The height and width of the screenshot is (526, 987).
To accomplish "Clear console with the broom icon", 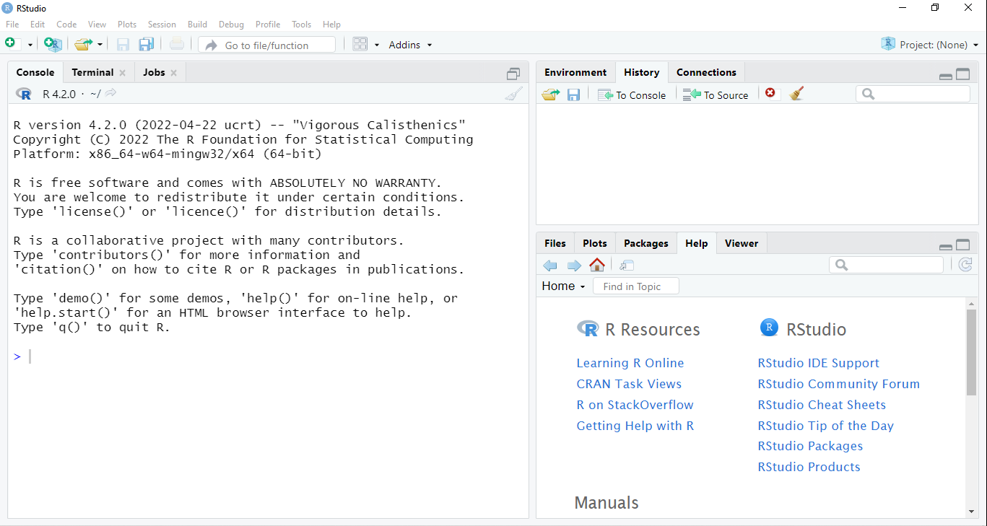I will (x=513, y=94).
